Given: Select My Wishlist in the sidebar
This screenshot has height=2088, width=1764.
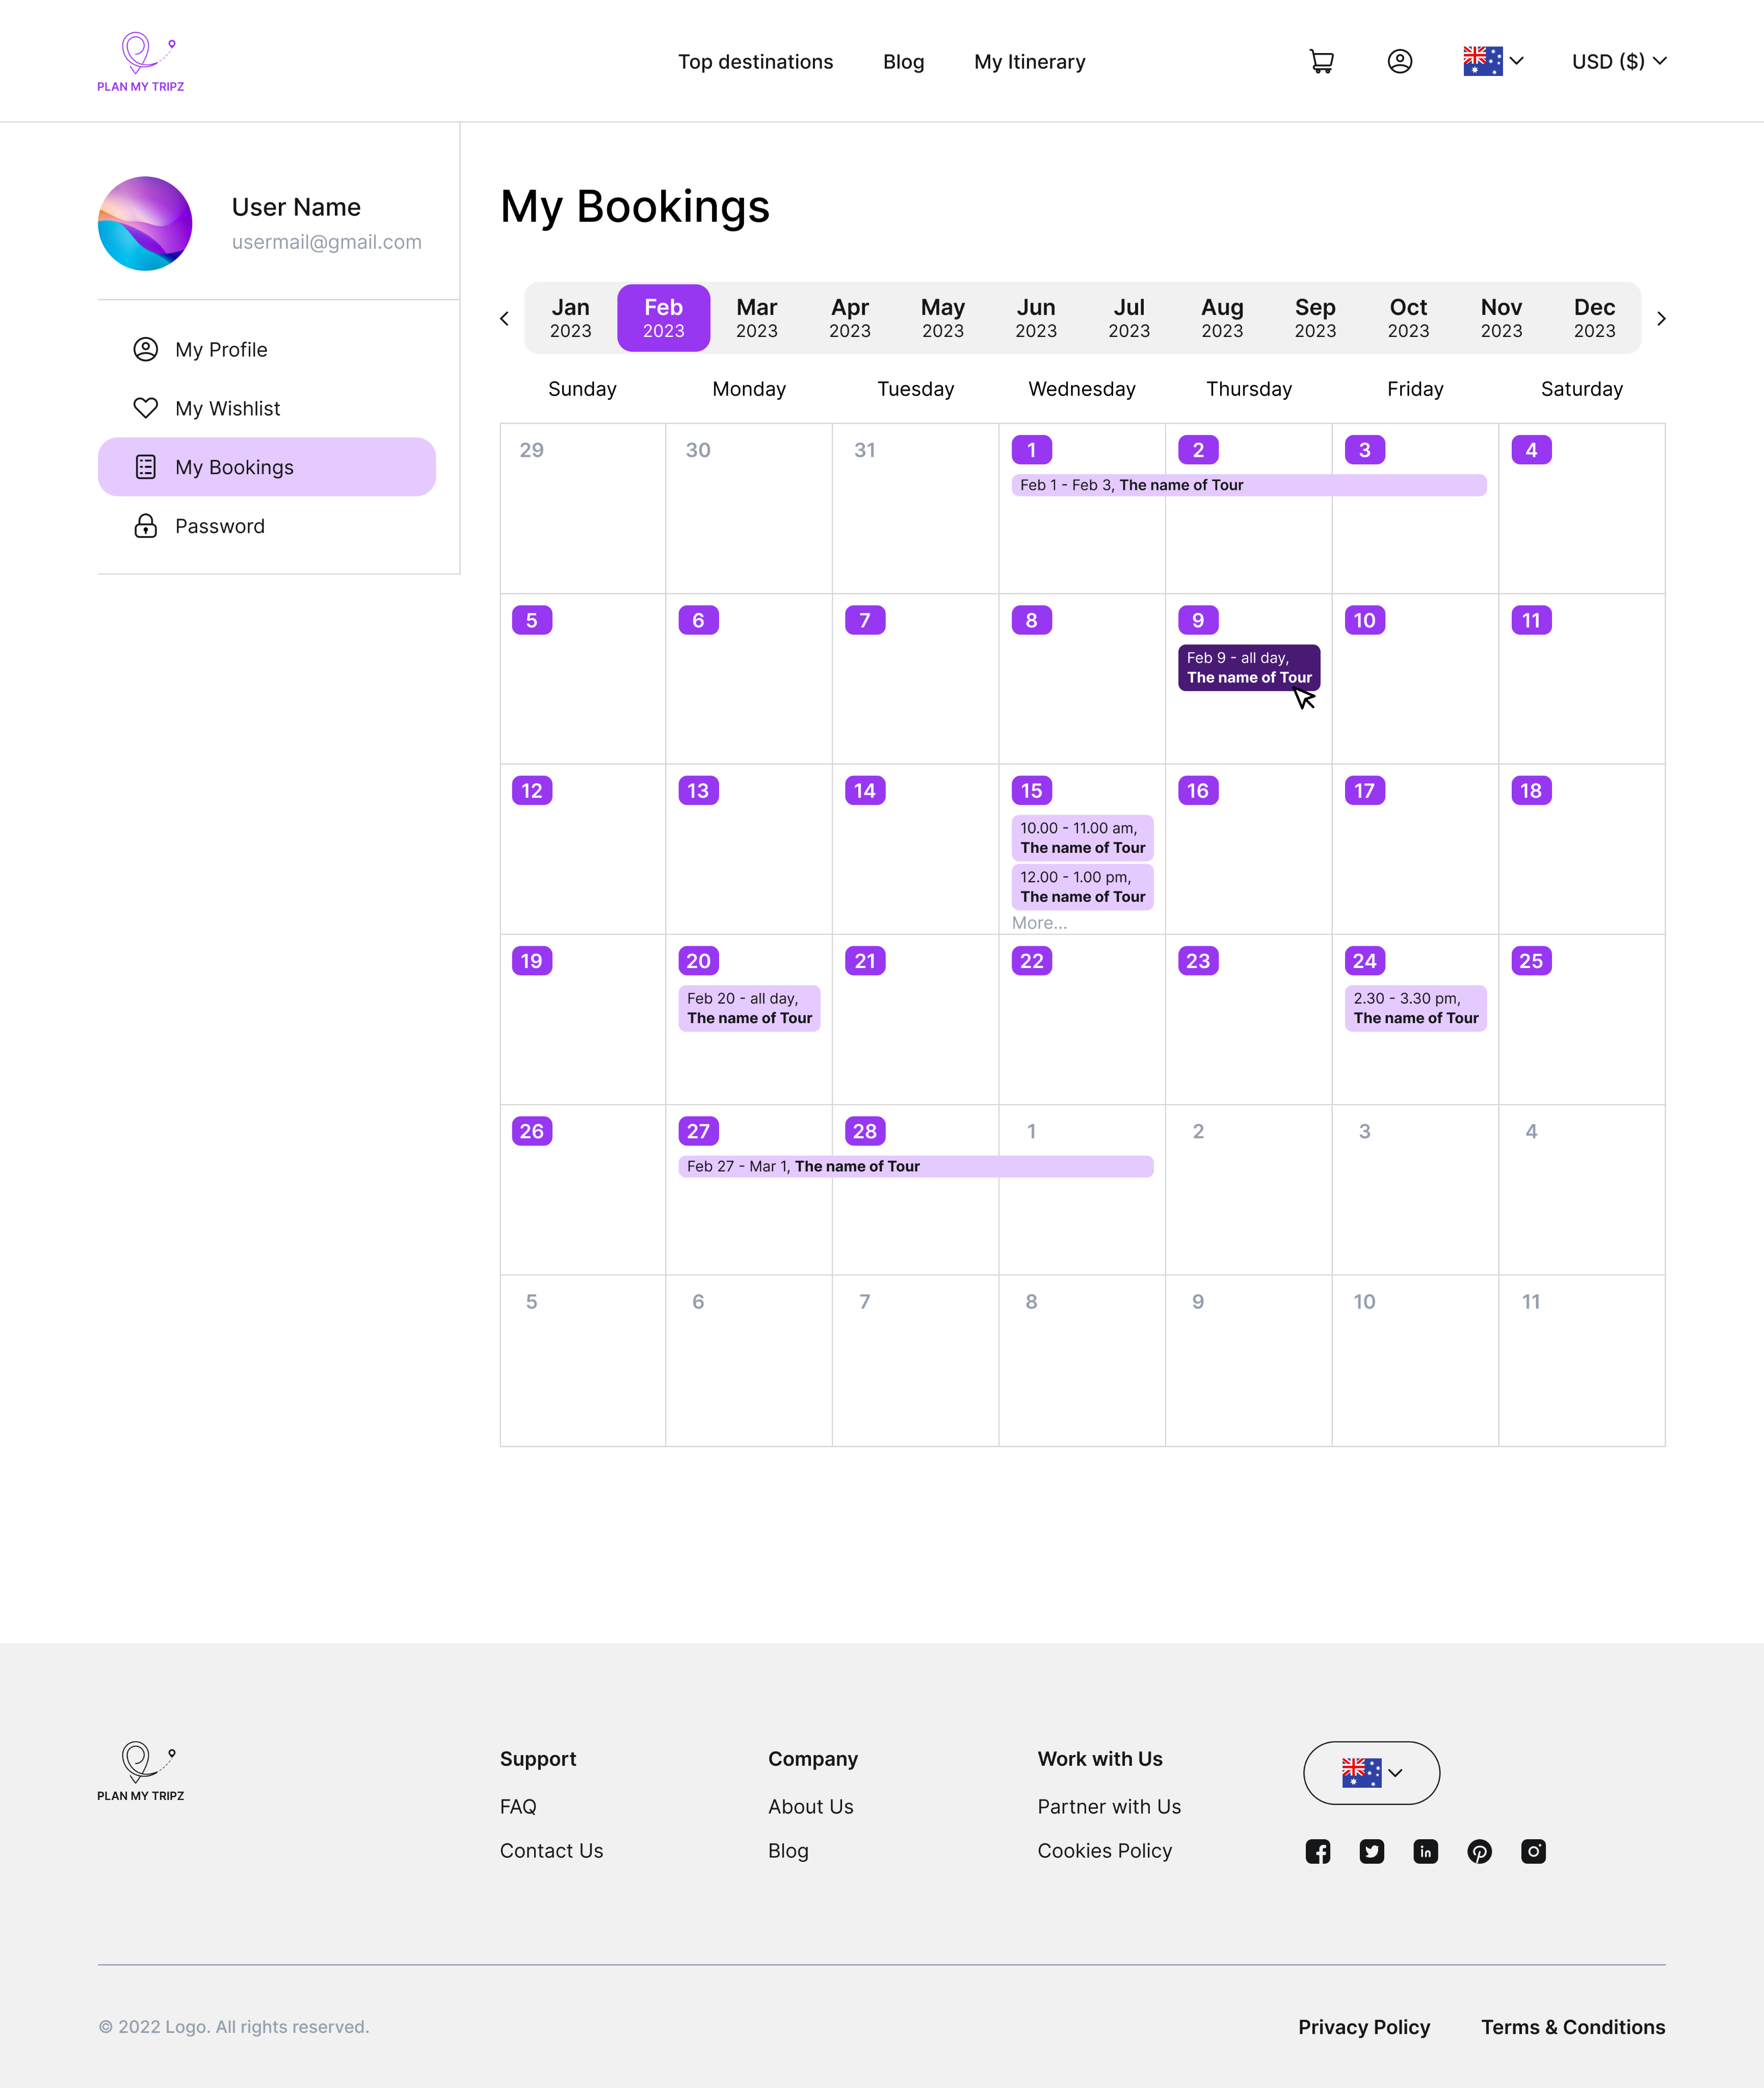Looking at the screenshot, I should 227,408.
